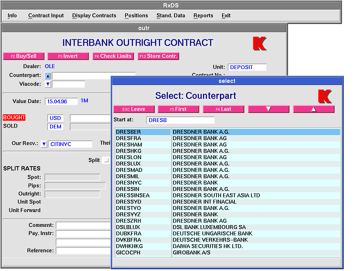Click DRESDNER SOUTH EAST ASIA LTD name
This screenshot has width=361, height=271.
pos(216,195)
